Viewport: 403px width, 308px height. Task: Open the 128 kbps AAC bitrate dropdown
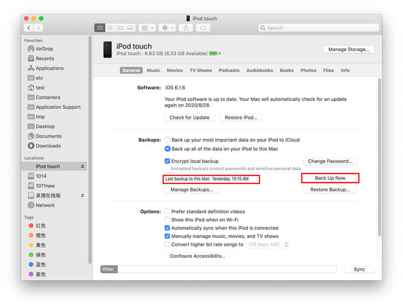tap(267, 244)
